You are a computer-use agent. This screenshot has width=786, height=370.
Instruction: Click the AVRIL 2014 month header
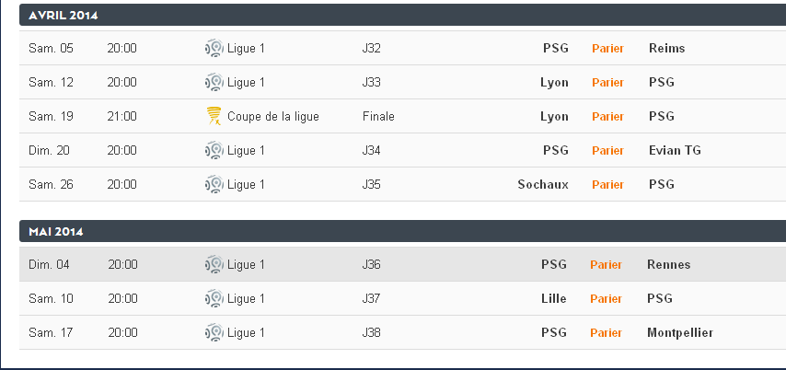[64, 16]
